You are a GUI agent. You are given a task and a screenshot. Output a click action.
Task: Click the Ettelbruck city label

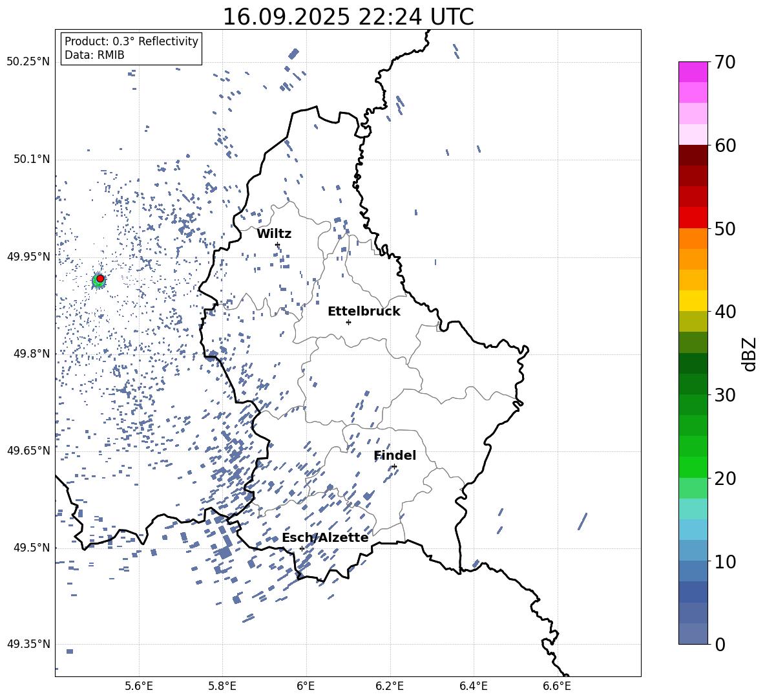[364, 312]
